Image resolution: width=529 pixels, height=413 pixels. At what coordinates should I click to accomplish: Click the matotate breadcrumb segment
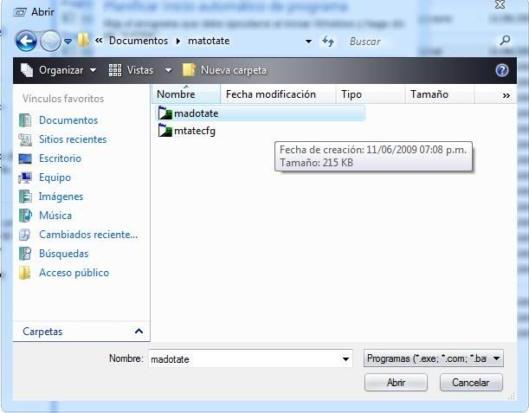pos(209,41)
